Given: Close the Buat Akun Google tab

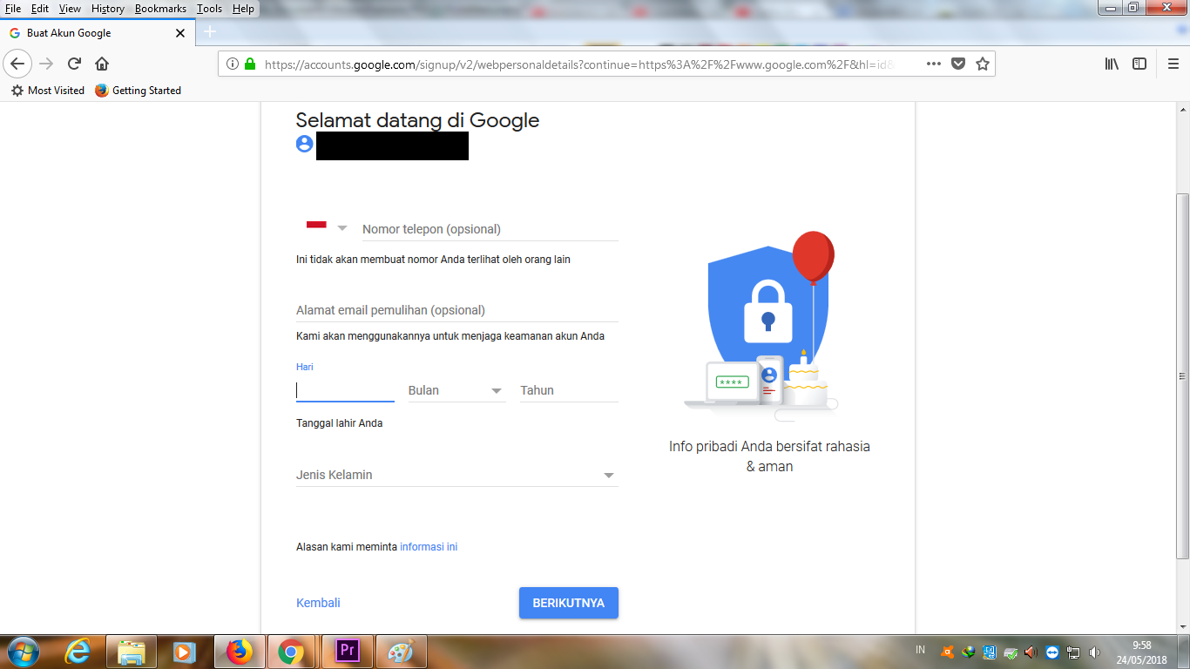Looking at the screenshot, I should click(180, 33).
